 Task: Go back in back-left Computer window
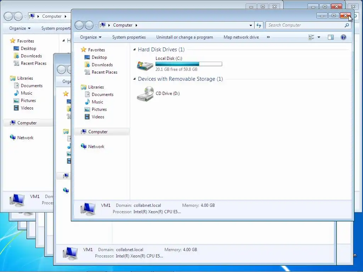click(x=8, y=16)
